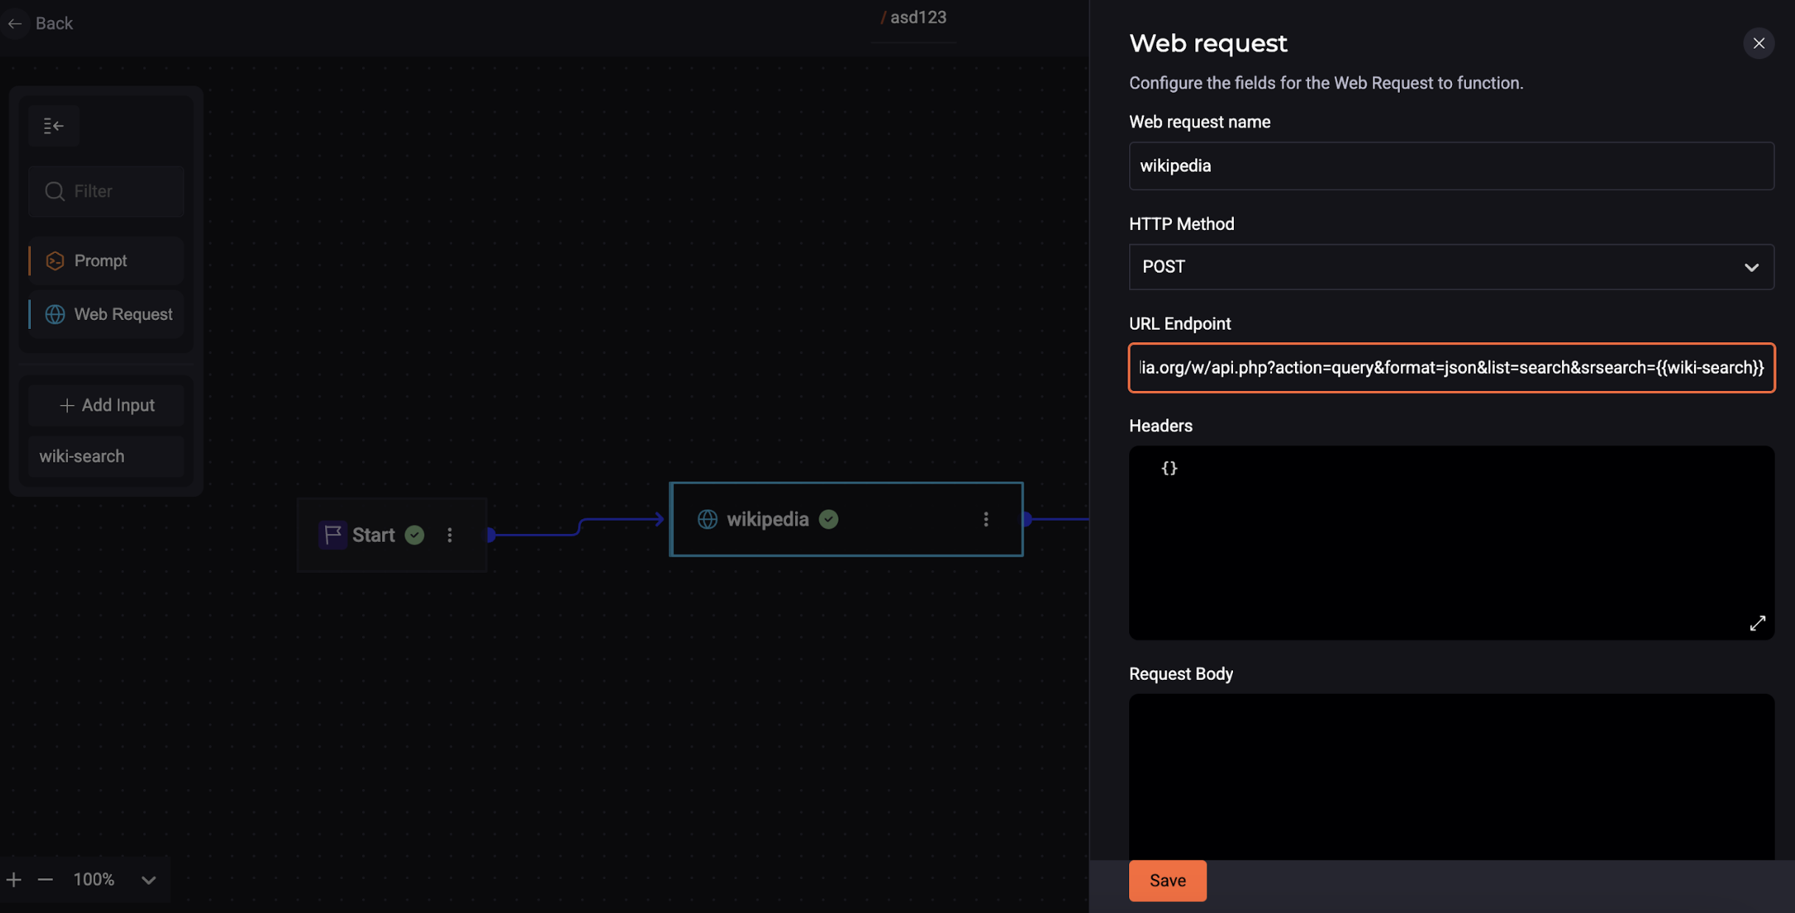Click the filter search icon in sidebar
This screenshot has width=1795, height=913.
(x=55, y=191)
